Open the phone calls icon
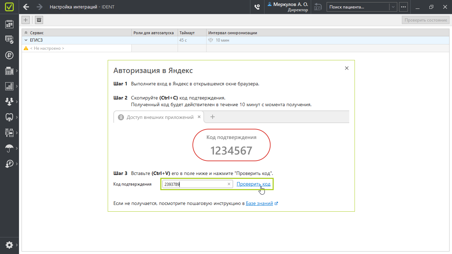Viewport: 452px width, 254px height. tap(257, 7)
